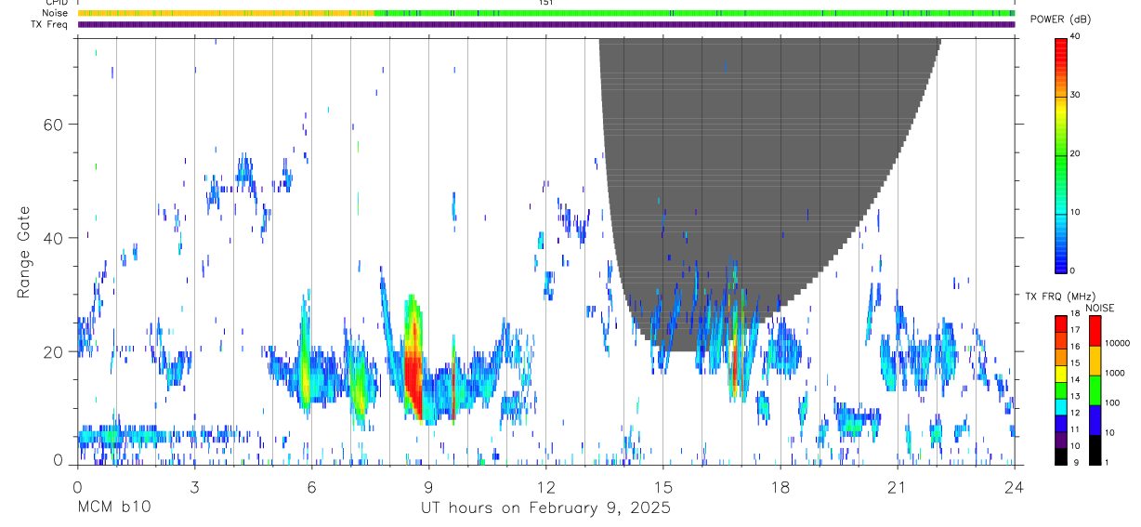Click the rainbow POWER color scale bar
This screenshot has width=1141, height=527.
[1061, 154]
